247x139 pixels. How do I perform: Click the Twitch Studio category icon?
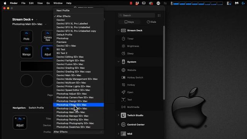tap(123, 115)
